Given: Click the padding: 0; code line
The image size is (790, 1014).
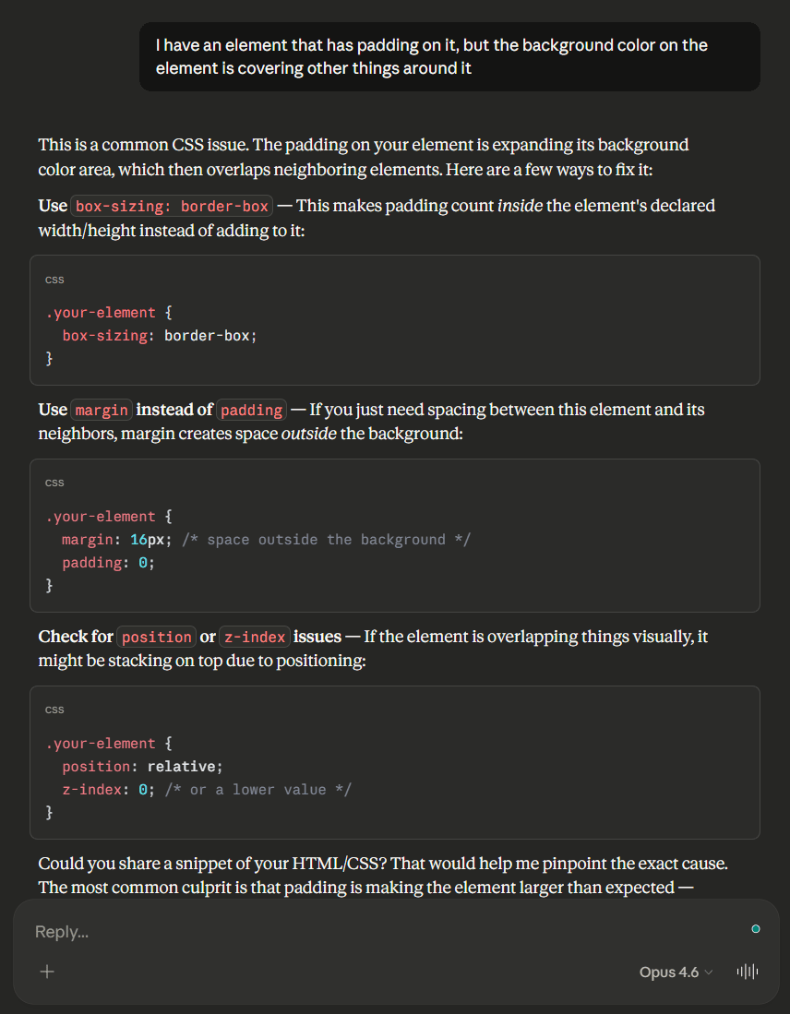Looking at the screenshot, I should (x=107, y=563).
